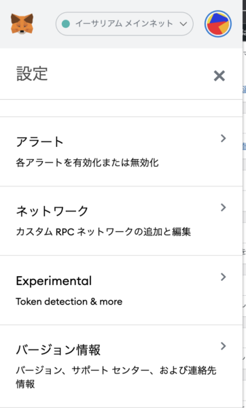Open the account avatar menu

click(x=218, y=24)
